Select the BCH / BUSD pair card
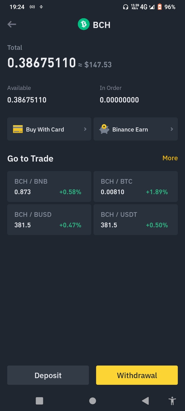The image size is (185, 411). [x=49, y=220]
